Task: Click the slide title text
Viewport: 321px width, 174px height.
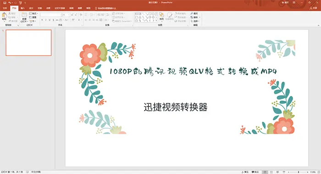Action: [193, 71]
